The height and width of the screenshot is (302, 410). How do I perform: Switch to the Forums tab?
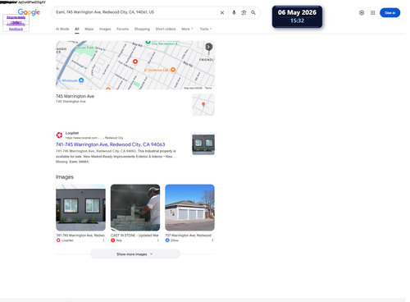[122, 29]
